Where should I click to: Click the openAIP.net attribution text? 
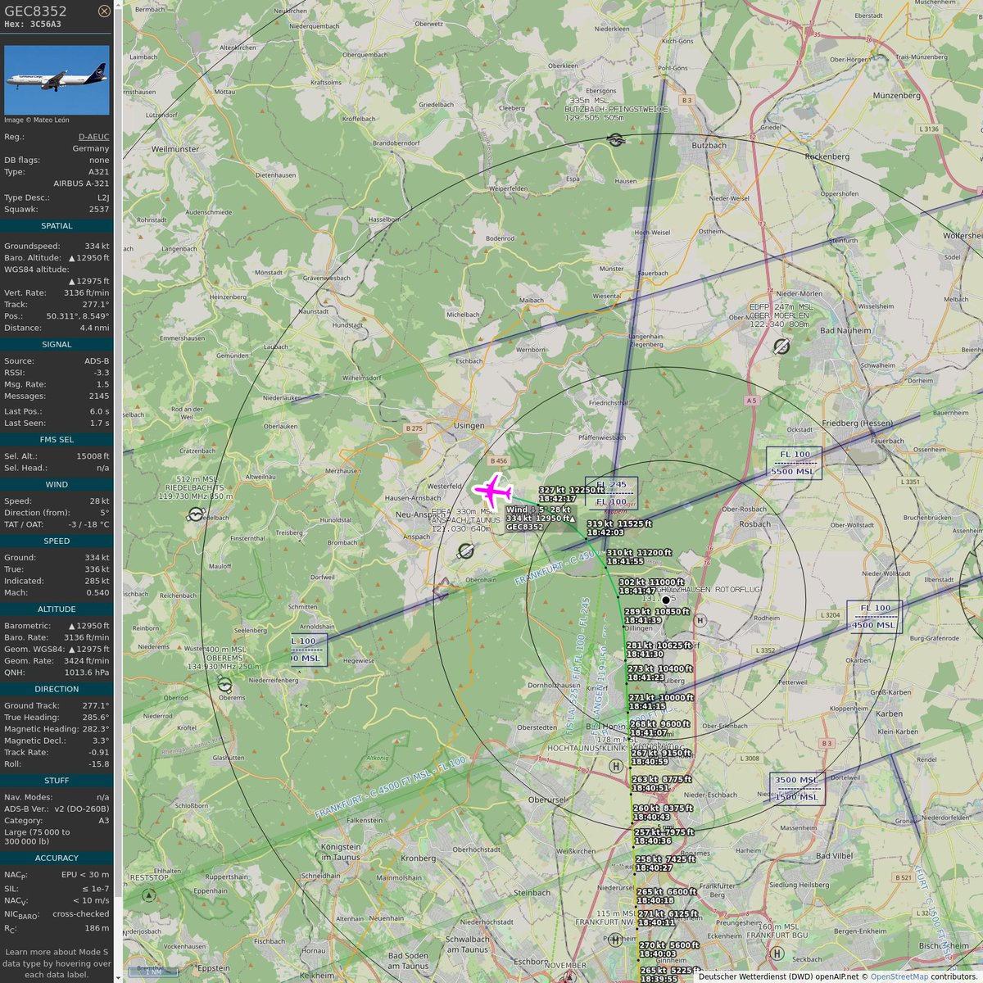[836, 976]
